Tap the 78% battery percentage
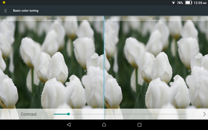Image resolution: width=208 pixels, height=130 pixels. [x=180, y=3]
